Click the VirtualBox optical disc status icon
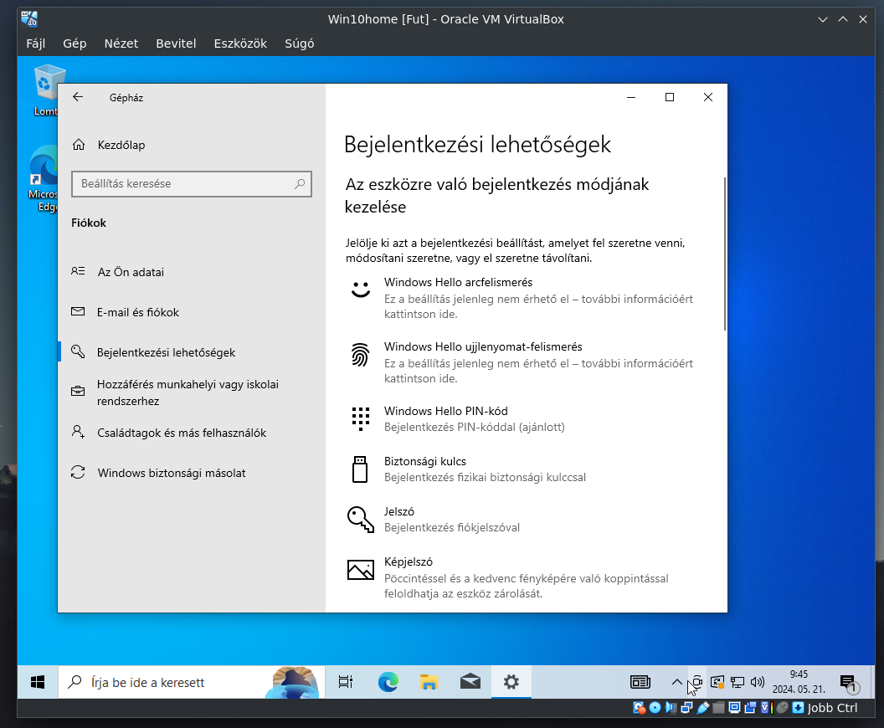The height and width of the screenshot is (728, 884). pyautogui.click(x=655, y=708)
